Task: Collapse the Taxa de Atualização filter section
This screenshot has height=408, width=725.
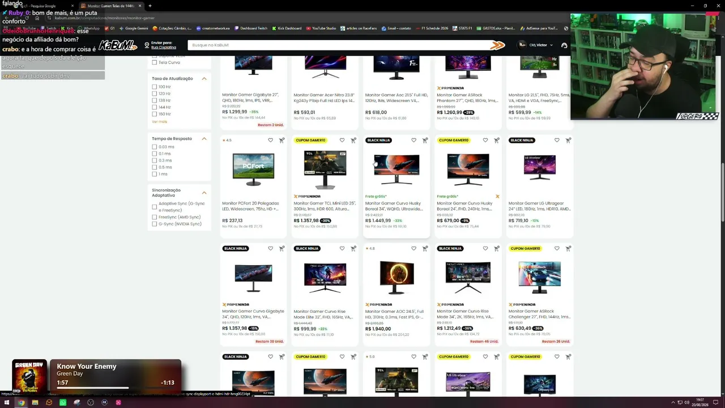Action: coord(204,78)
